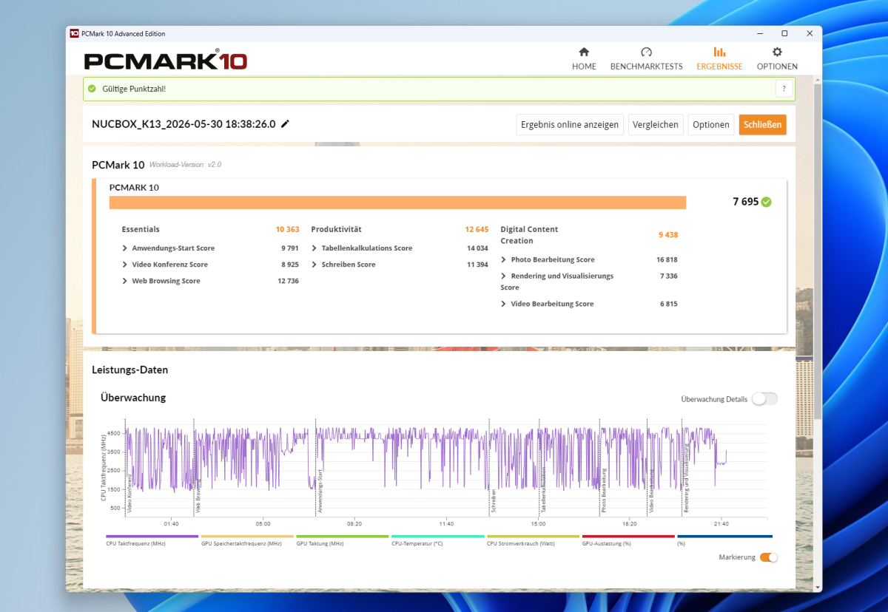Viewport: 888px width, 612px height.
Task: Click the options gear icon
Action: click(777, 52)
